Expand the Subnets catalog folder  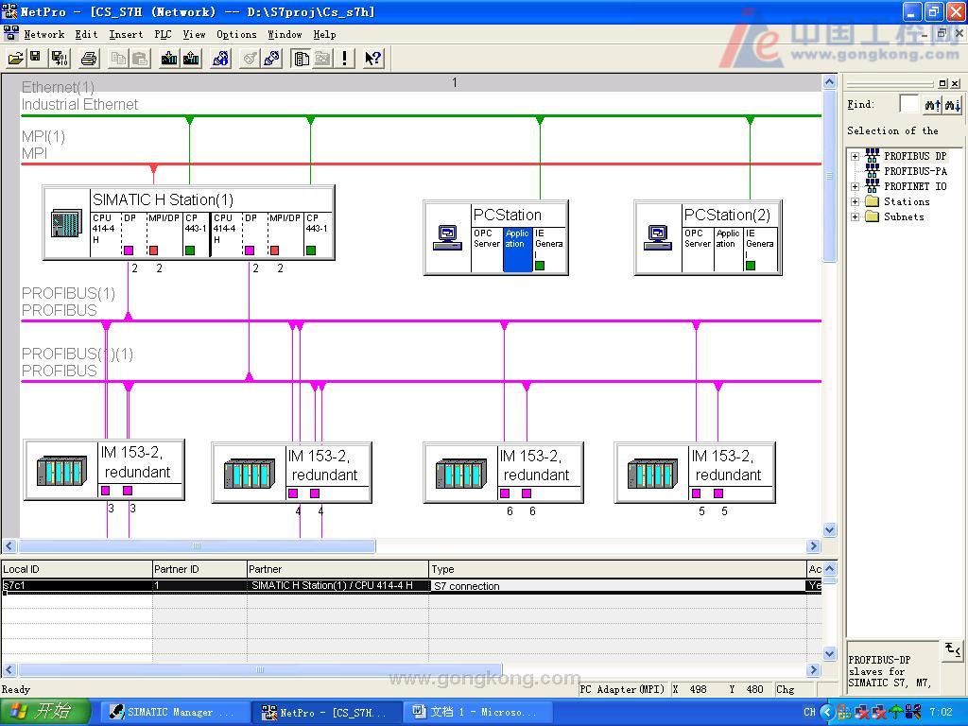(x=855, y=216)
